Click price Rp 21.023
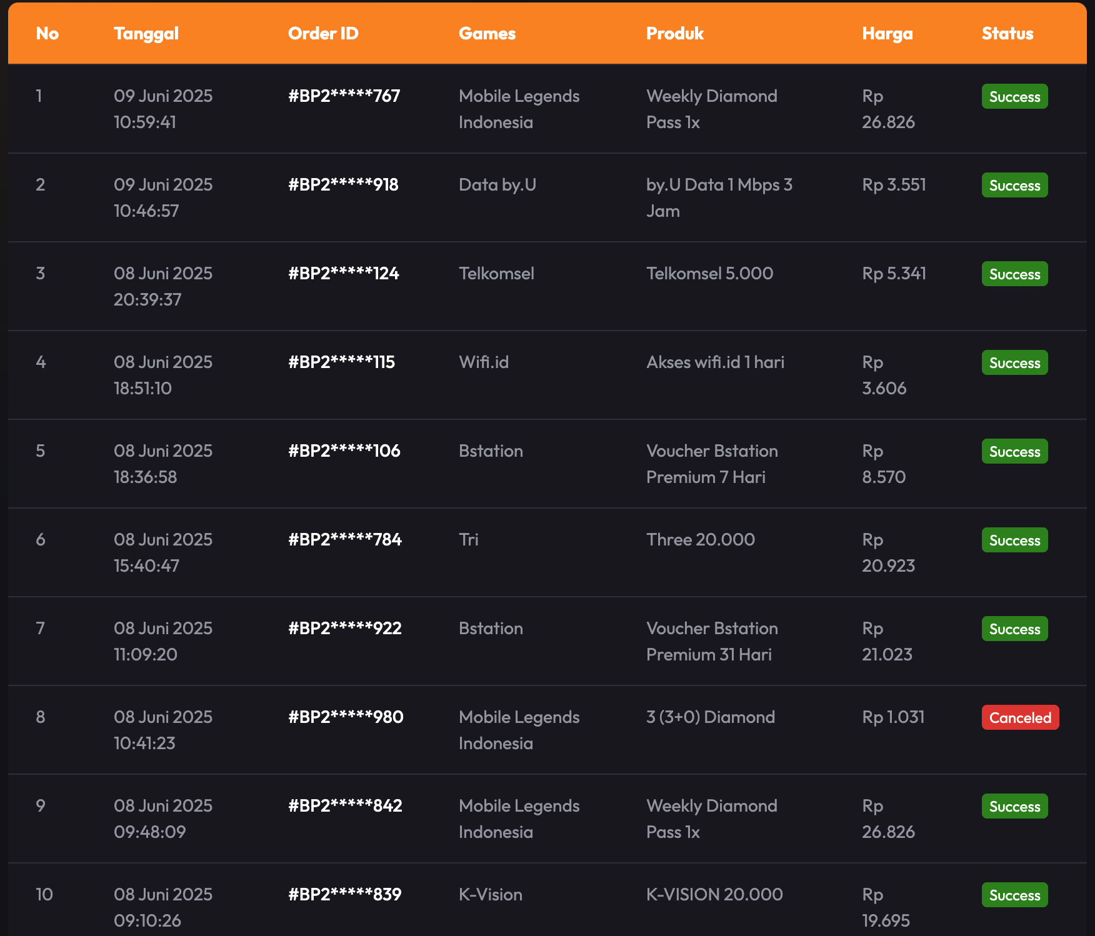 [887, 642]
